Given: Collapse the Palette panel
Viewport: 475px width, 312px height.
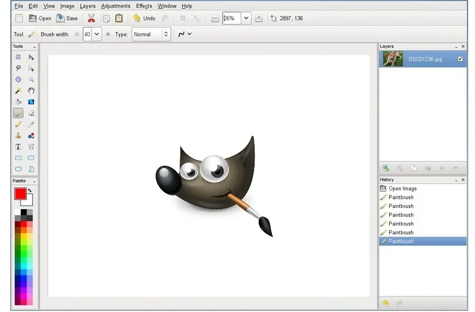Looking at the screenshot, I should click(x=34, y=181).
